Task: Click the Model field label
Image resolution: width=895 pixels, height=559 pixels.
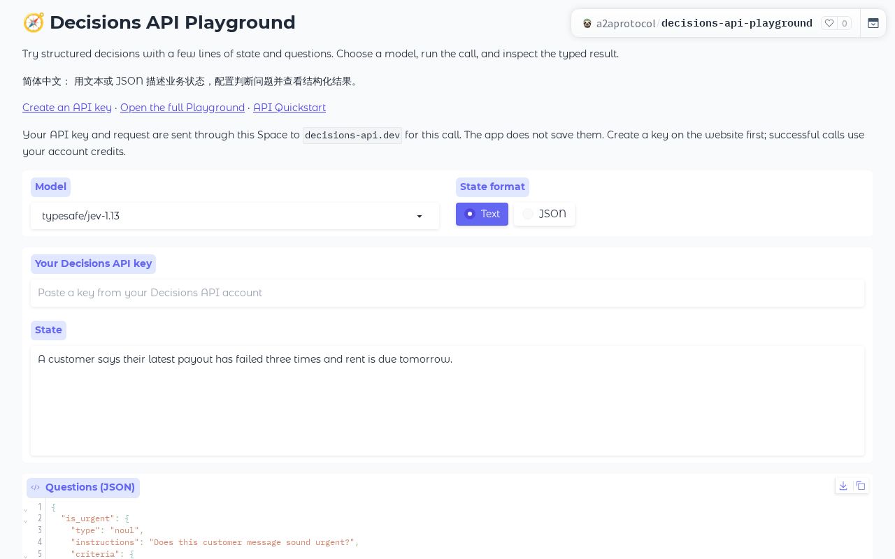Action: pos(50,187)
